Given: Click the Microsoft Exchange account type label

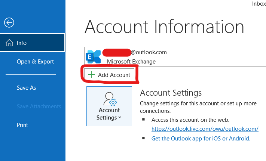Looking at the screenshot, I should coord(131,62).
